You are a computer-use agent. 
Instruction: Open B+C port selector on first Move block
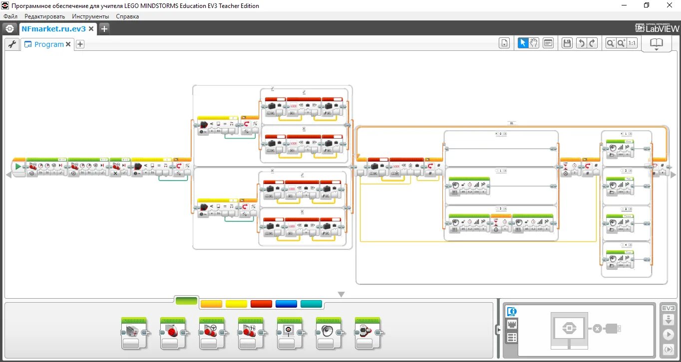coord(62,159)
